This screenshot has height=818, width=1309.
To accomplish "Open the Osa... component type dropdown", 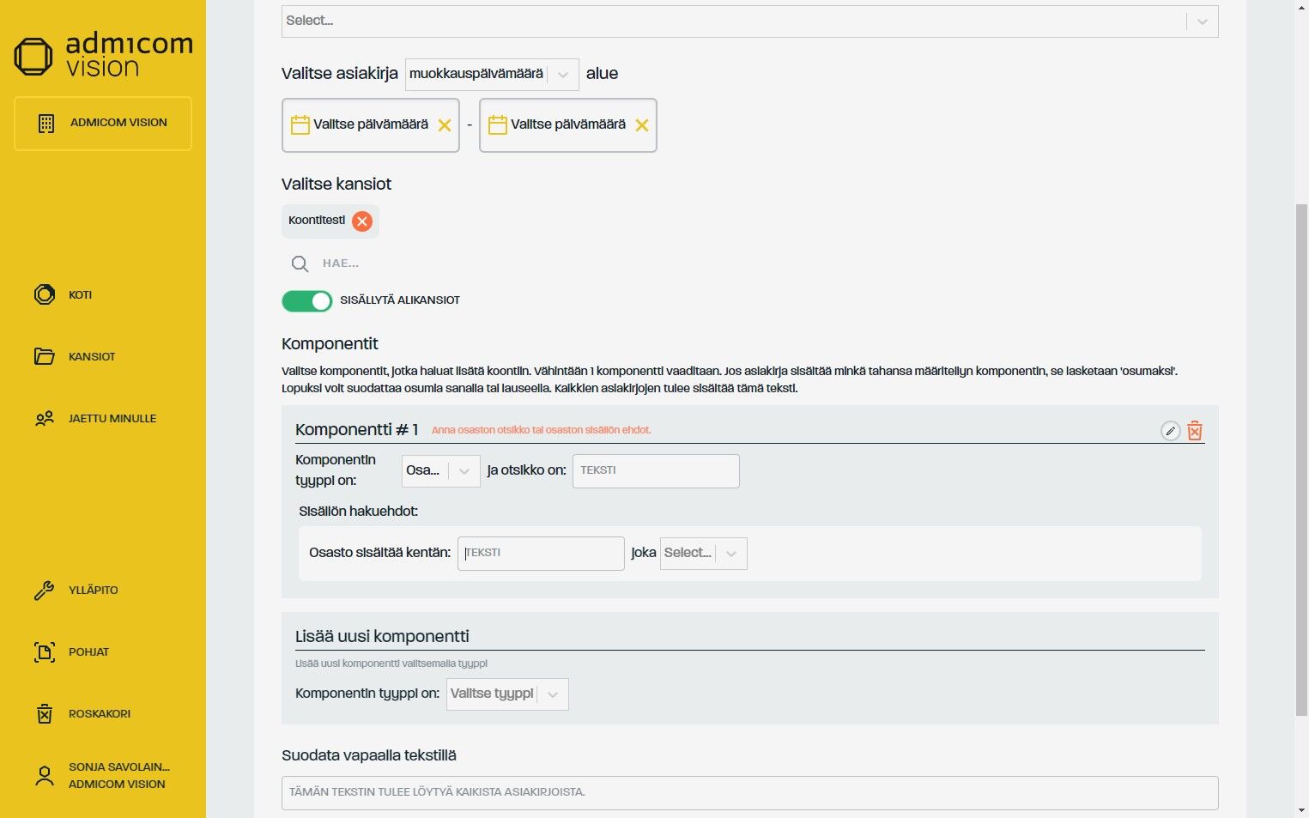I will click(440, 470).
